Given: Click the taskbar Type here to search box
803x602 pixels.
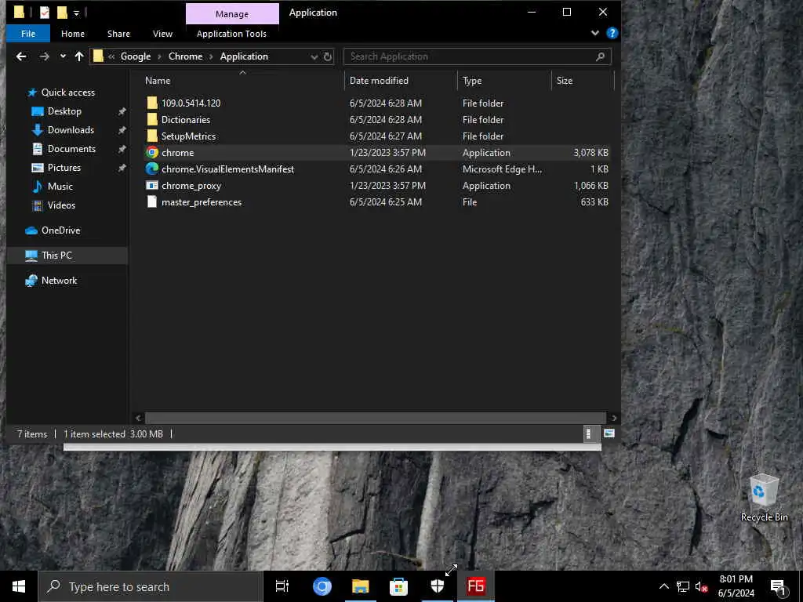Looking at the screenshot, I should (150, 586).
